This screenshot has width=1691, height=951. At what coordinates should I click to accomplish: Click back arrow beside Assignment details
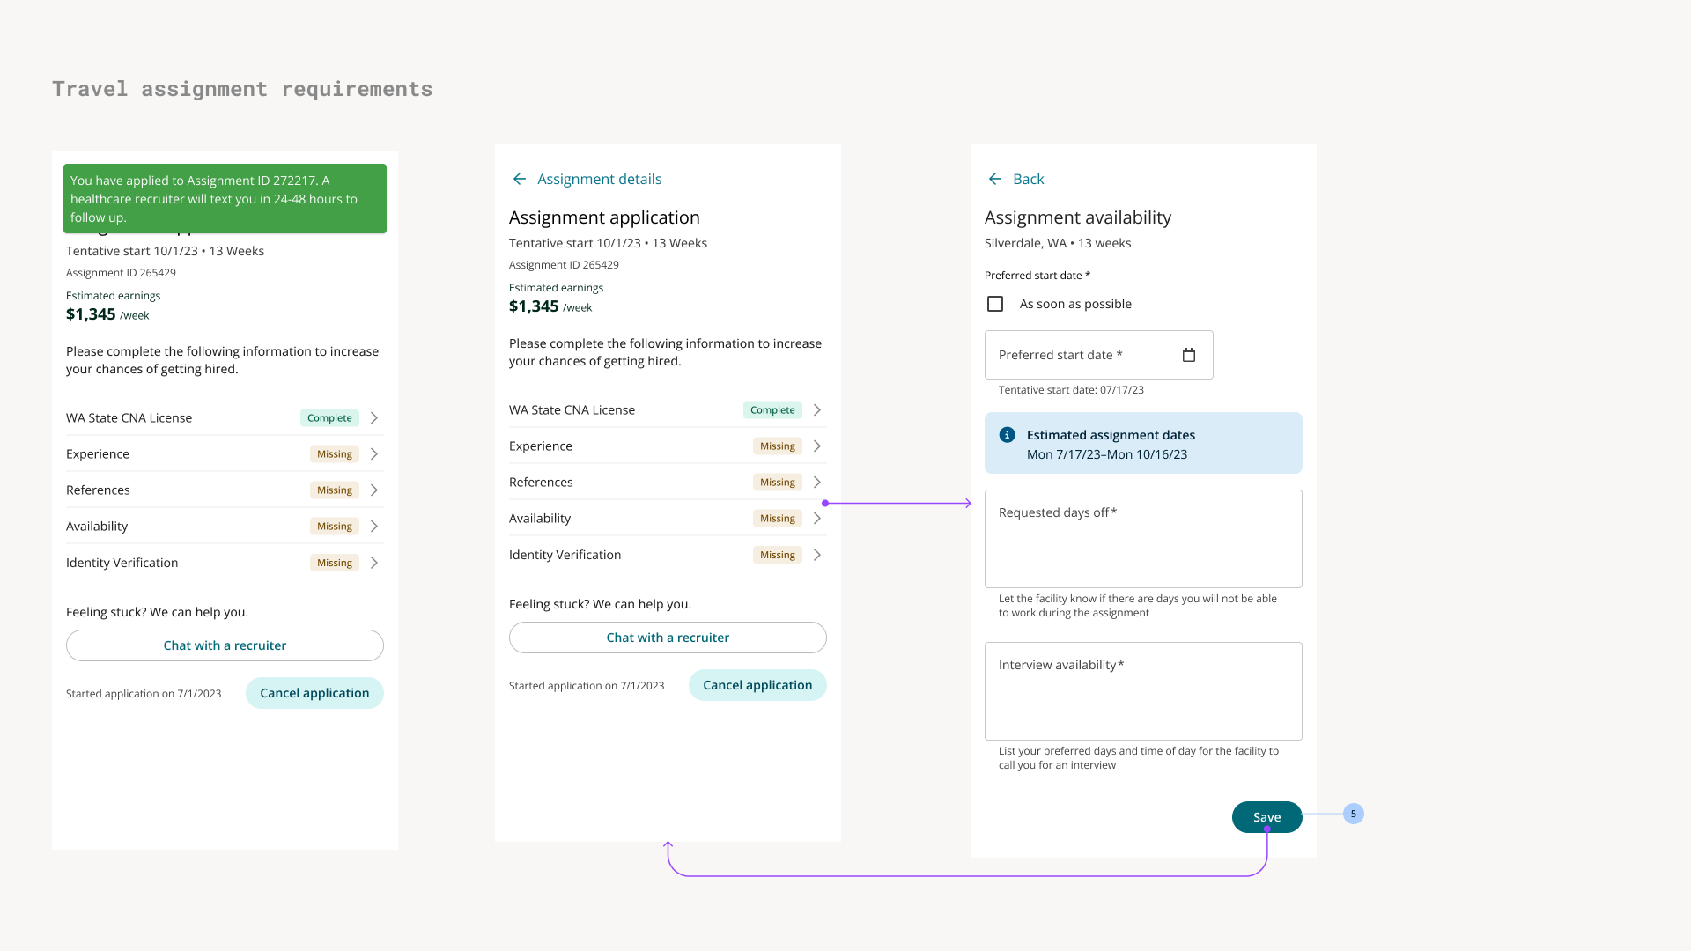pyautogui.click(x=520, y=179)
